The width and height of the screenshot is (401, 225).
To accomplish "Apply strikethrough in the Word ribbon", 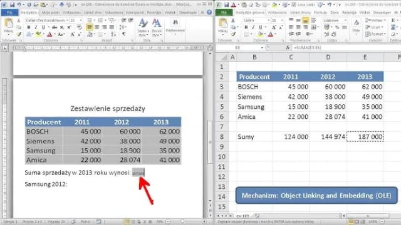I will 55,27.
